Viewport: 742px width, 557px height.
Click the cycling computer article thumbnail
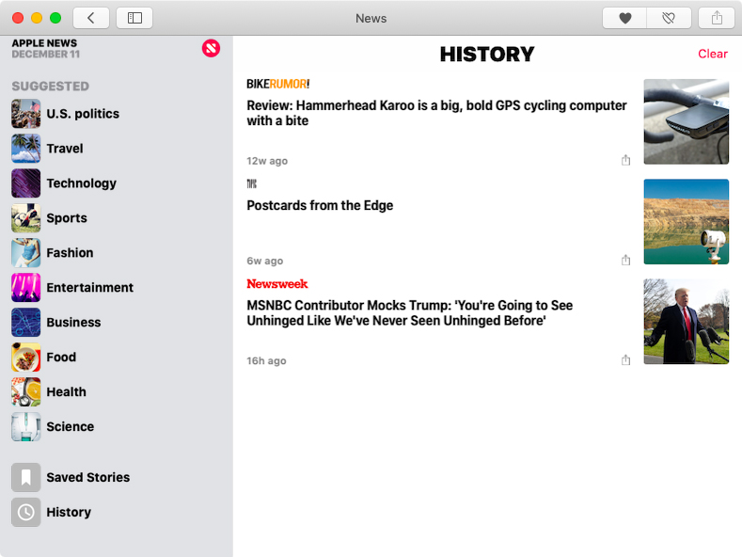pyautogui.click(x=687, y=121)
